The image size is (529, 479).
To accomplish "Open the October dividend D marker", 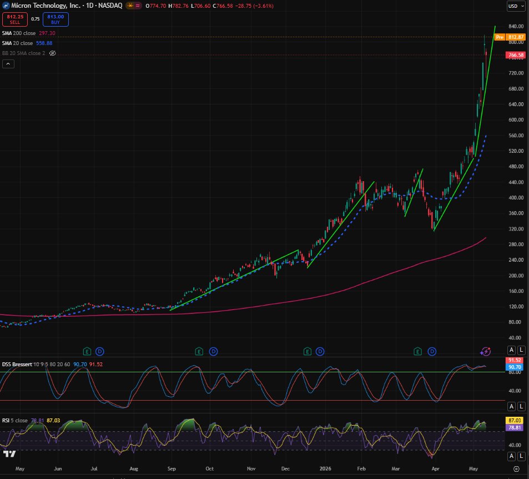I will click(213, 352).
